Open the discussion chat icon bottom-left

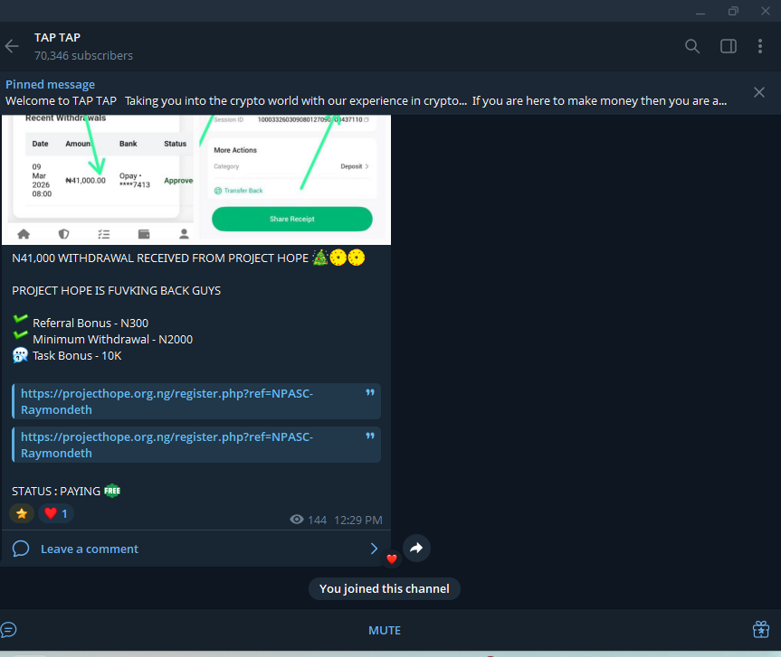click(9, 630)
